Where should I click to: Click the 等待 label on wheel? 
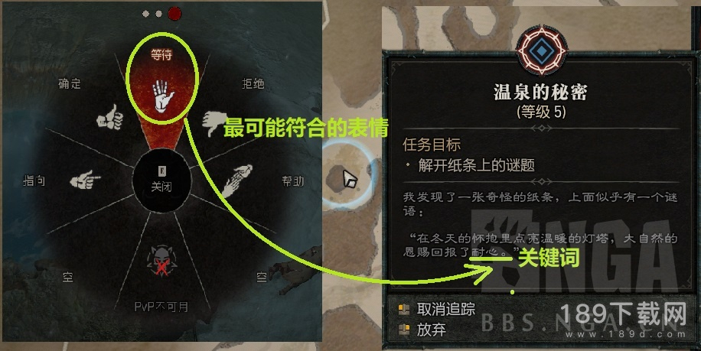tap(161, 54)
